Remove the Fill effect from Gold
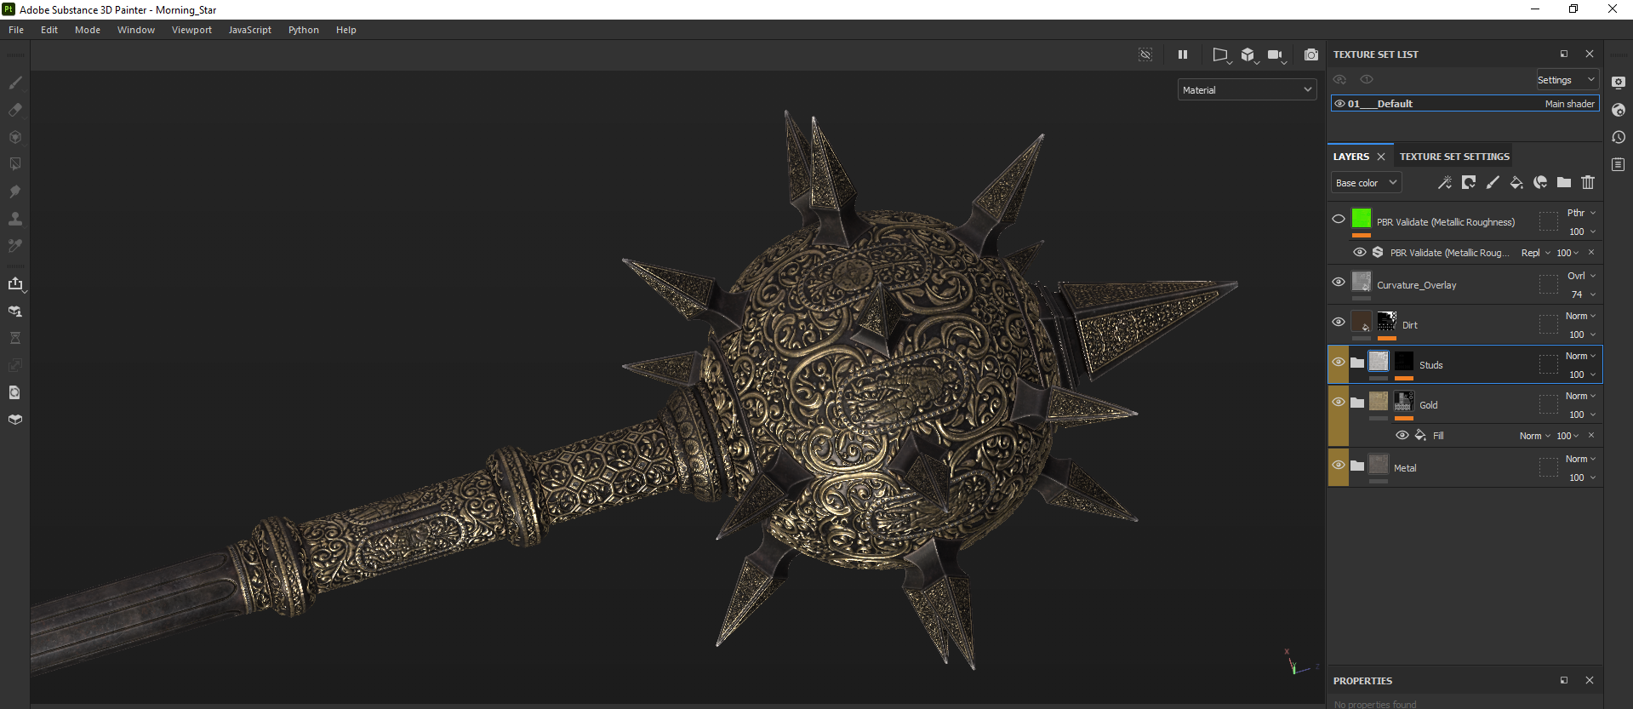The height and width of the screenshot is (709, 1633). coord(1591,435)
